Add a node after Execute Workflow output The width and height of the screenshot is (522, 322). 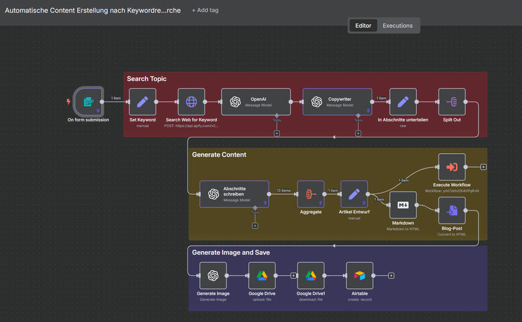(x=483, y=167)
